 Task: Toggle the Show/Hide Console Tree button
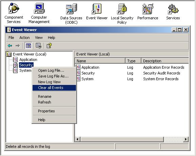[28, 46]
